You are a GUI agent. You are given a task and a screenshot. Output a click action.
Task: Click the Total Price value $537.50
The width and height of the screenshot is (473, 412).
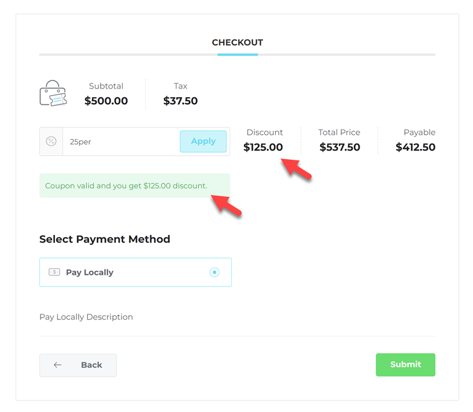[x=339, y=147]
